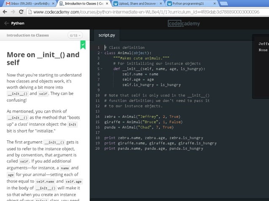Open the 6/18 lesson progress dropdown
This screenshot has height=201, width=269.
click(75, 35)
